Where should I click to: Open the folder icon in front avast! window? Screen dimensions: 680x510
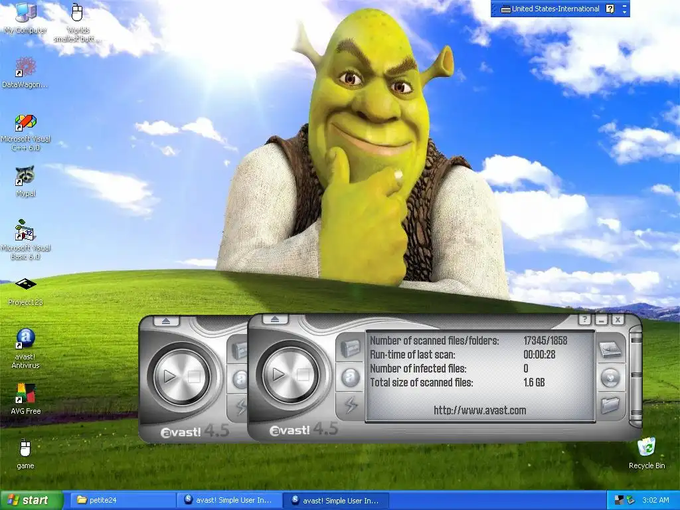pos(610,405)
